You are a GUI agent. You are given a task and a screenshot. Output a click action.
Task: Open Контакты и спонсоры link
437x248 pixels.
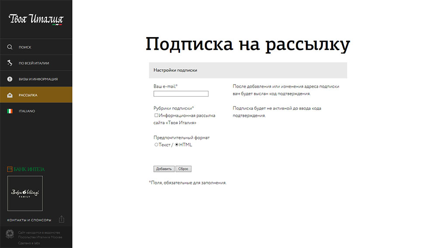pyautogui.click(x=29, y=220)
